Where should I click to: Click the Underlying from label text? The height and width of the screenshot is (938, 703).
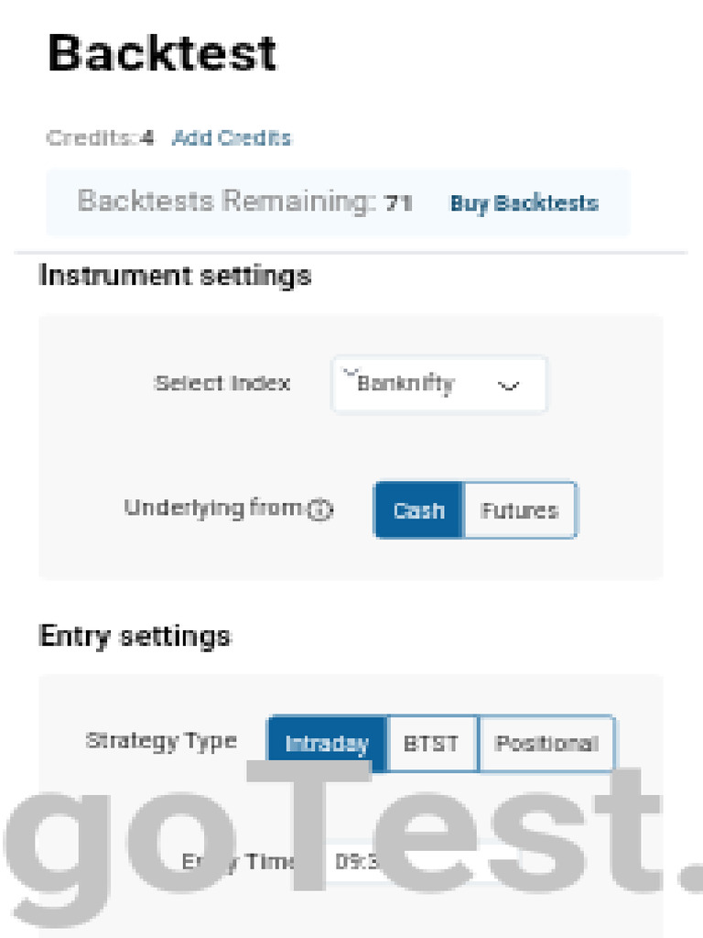(x=213, y=508)
